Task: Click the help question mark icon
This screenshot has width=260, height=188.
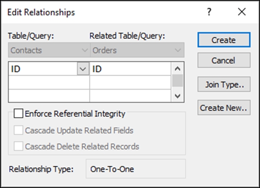Action: point(209,12)
